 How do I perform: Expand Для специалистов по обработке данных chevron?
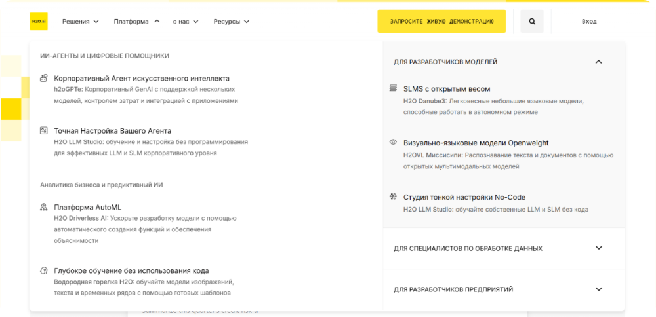click(x=599, y=248)
